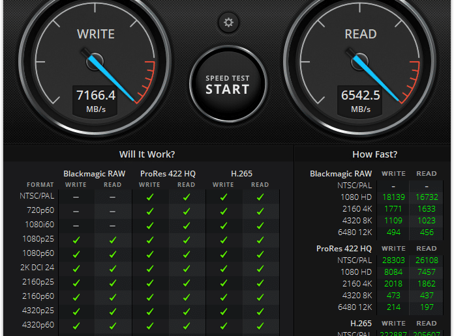Image resolution: width=454 pixels, height=336 pixels.
Task: Click the WRITE label on the left gauge
Action: click(x=96, y=34)
